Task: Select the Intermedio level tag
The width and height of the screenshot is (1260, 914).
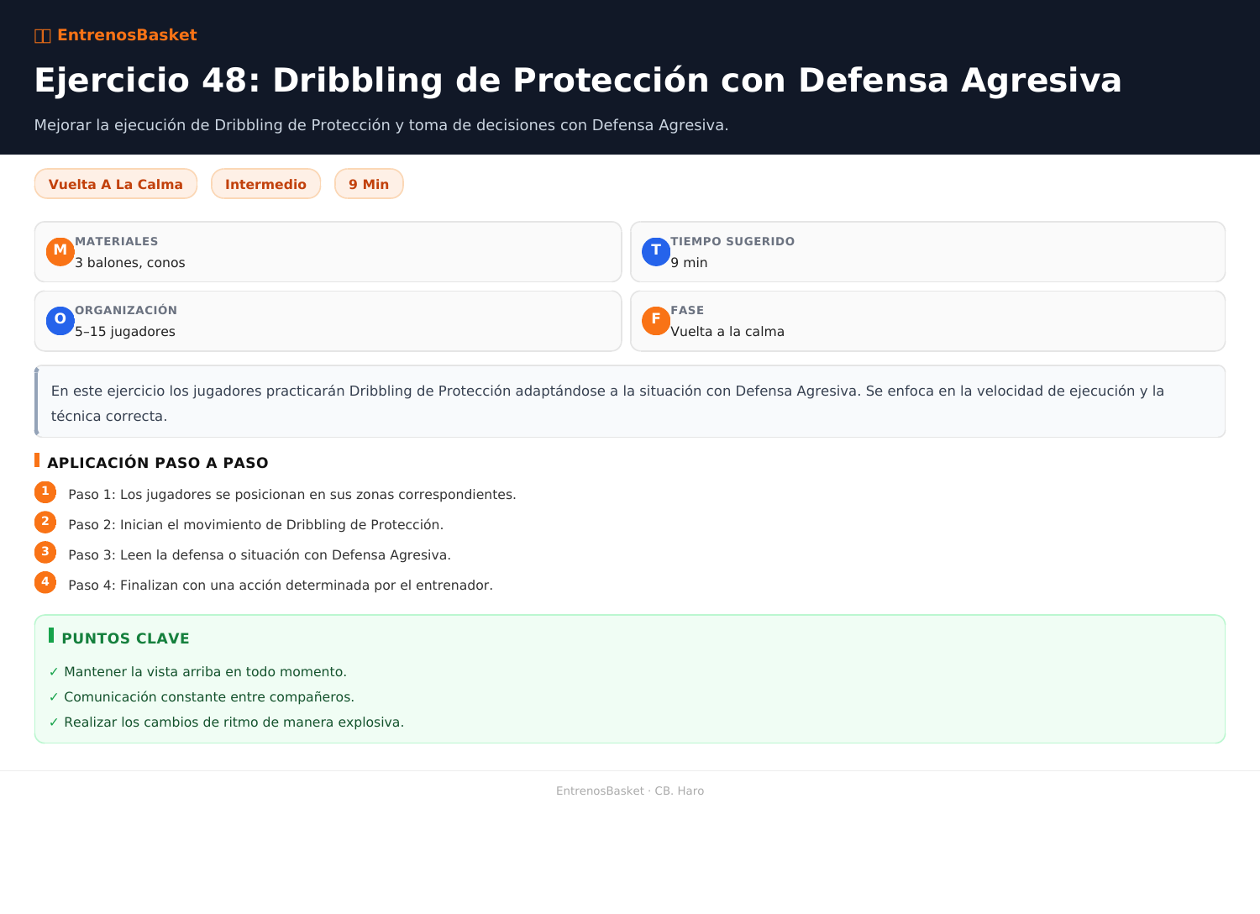Action: [x=265, y=184]
